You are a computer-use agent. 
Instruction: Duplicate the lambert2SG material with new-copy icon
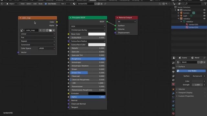[x=99, y=4]
